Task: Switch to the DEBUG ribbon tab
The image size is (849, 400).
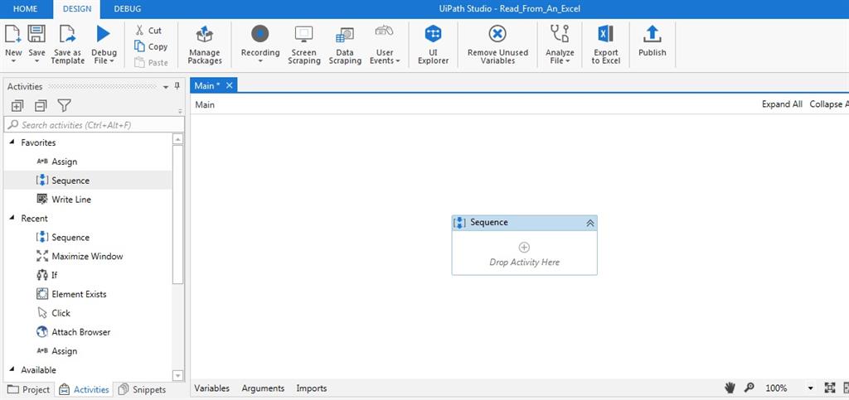Action: pyautogui.click(x=128, y=8)
